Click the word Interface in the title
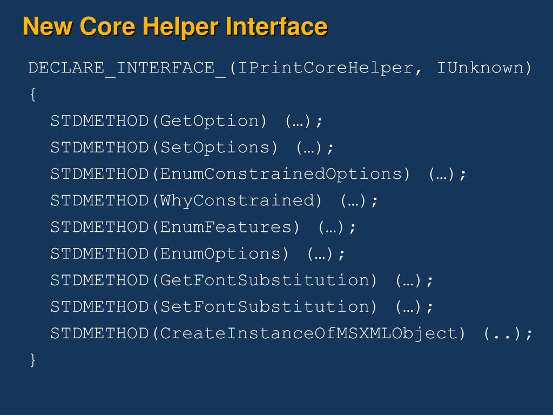Viewport: 553px width, 415px height. (276, 27)
